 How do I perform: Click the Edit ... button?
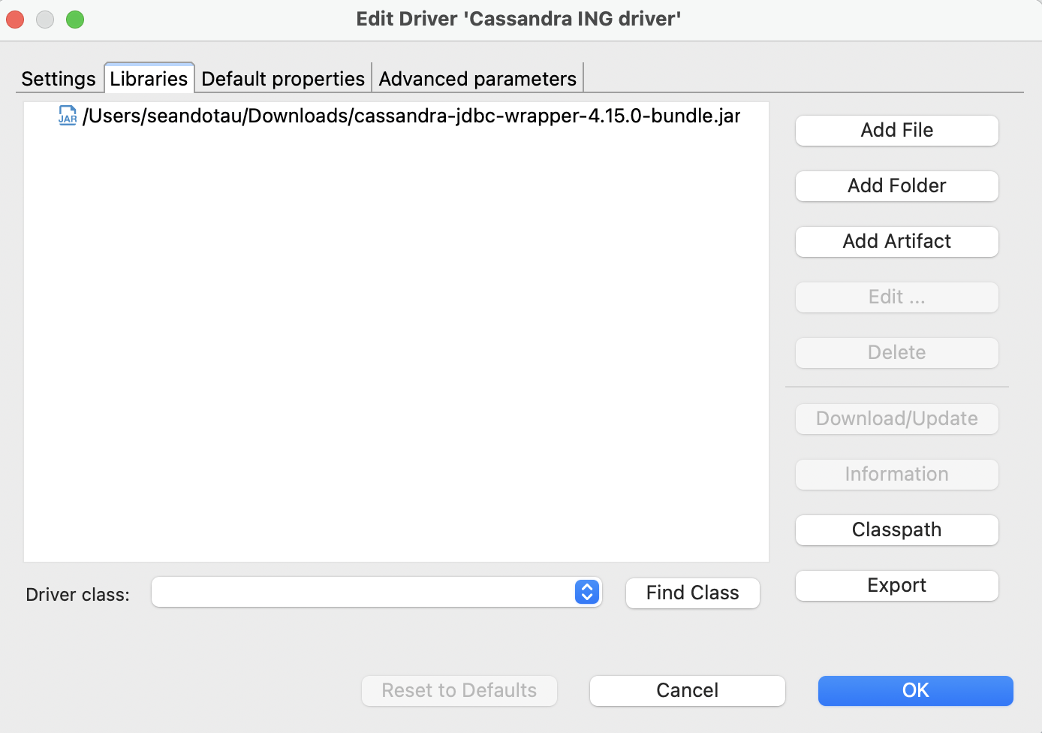click(x=897, y=297)
